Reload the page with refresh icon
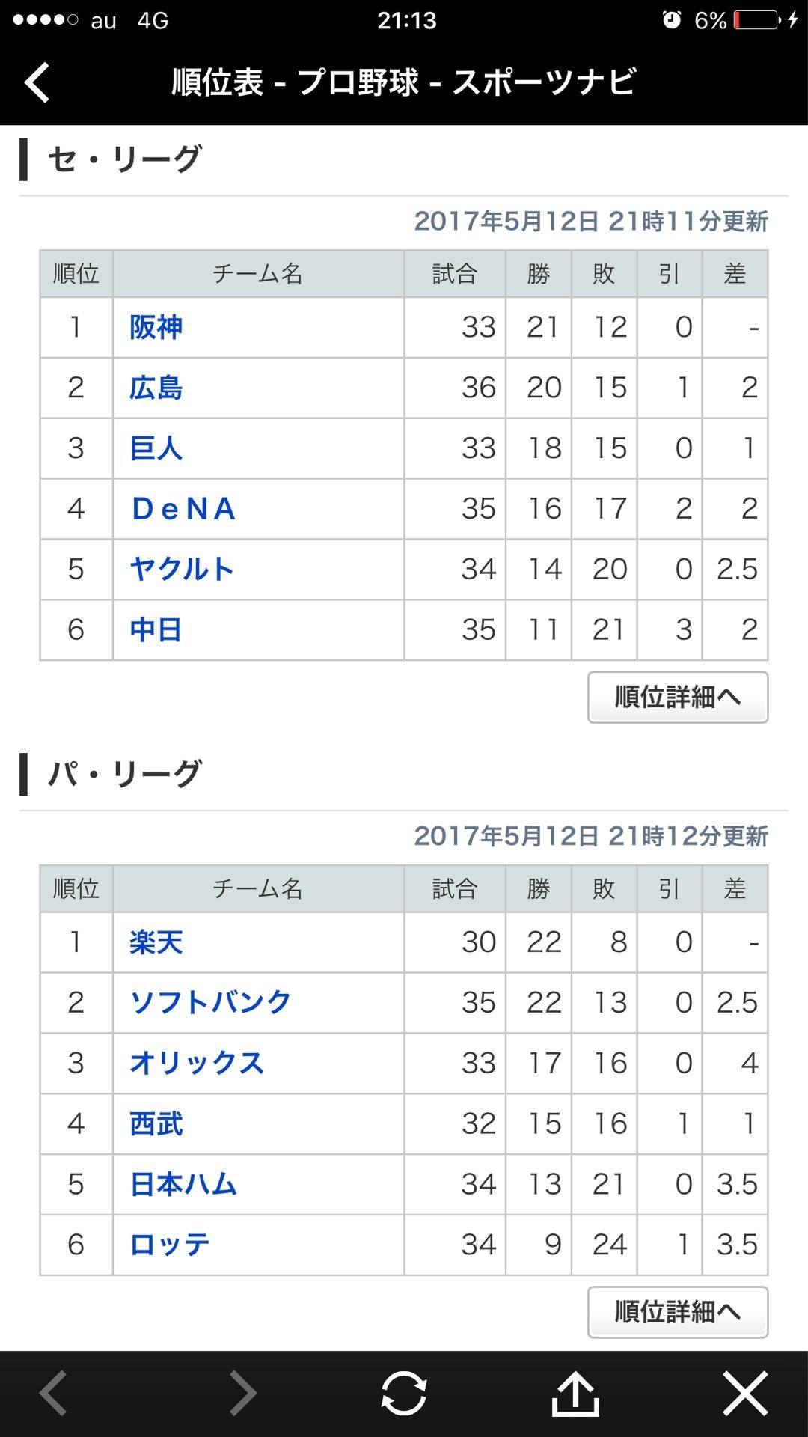The height and width of the screenshot is (1437, 808). [x=404, y=1393]
